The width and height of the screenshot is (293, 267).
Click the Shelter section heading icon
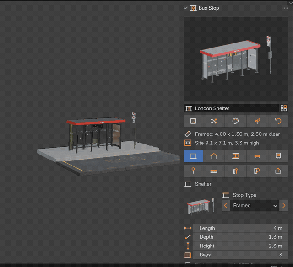tap(188, 184)
